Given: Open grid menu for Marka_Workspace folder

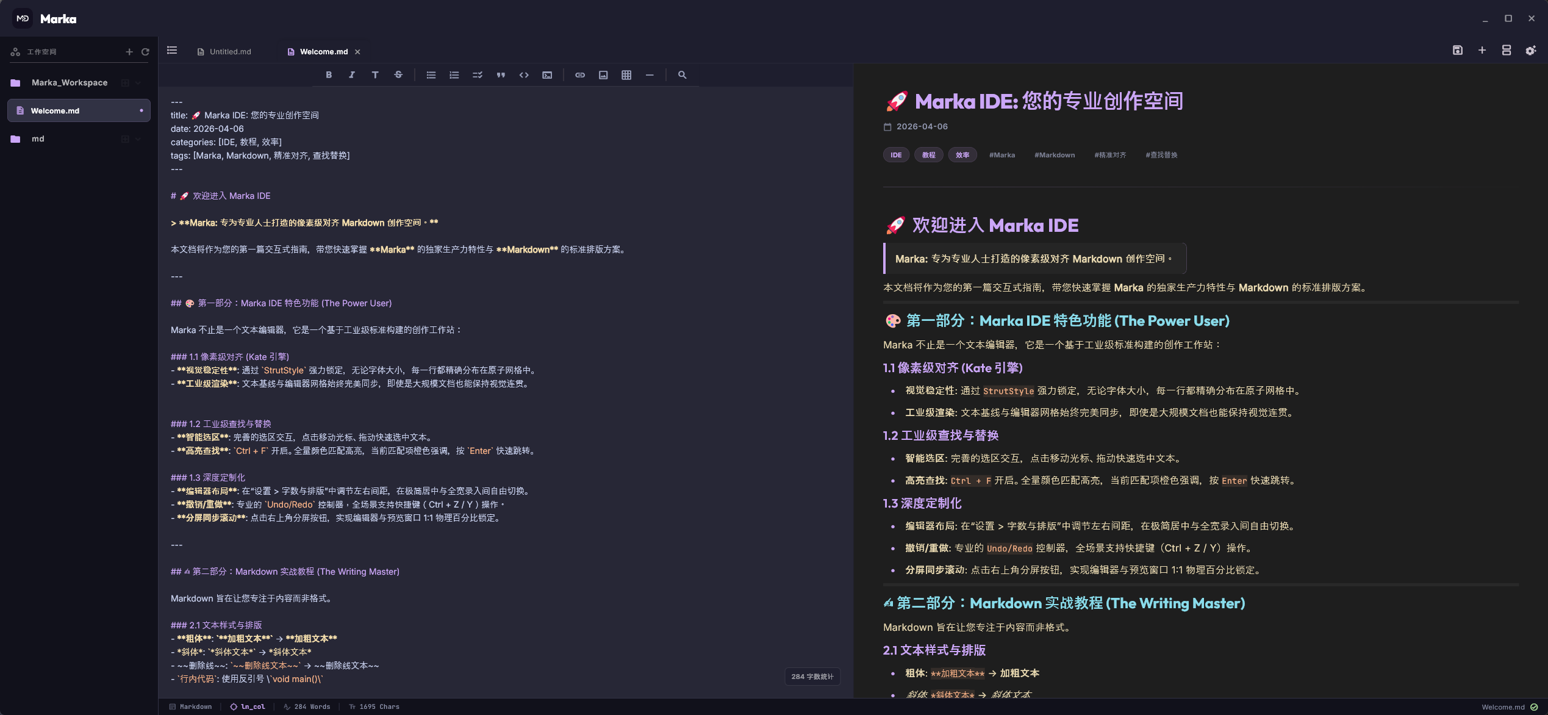Looking at the screenshot, I should pos(125,83).
